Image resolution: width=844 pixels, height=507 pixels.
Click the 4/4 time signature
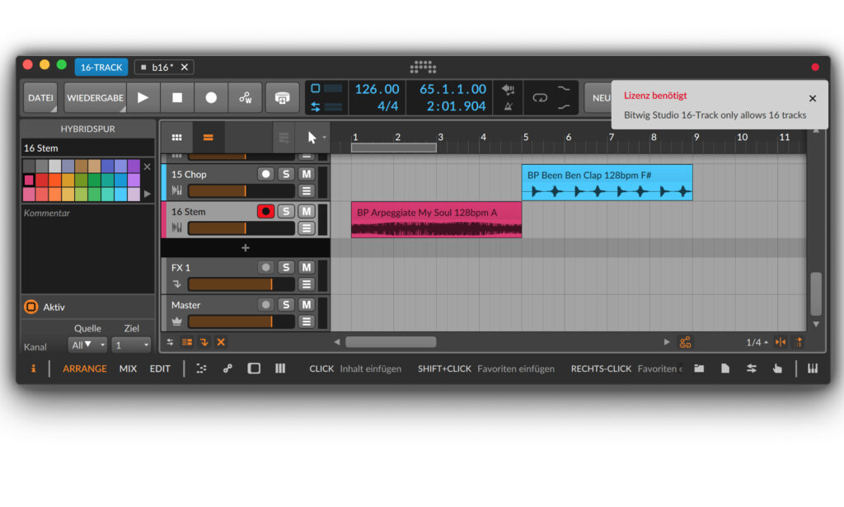click(387, 106)
